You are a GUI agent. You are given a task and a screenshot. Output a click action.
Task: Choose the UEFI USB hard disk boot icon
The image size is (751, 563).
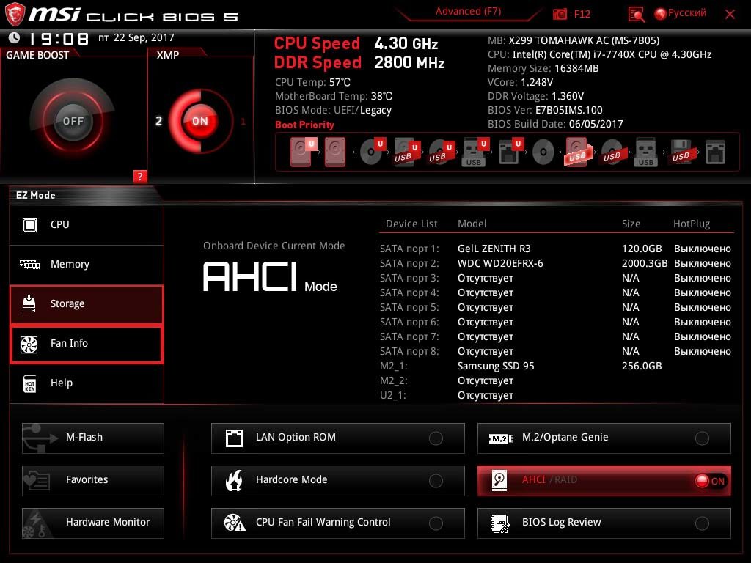click(406, 152)
